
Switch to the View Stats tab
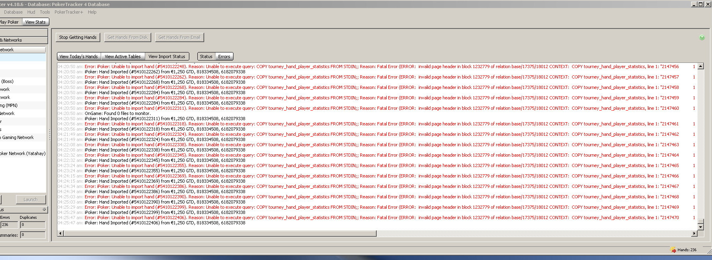click(35, 22)
